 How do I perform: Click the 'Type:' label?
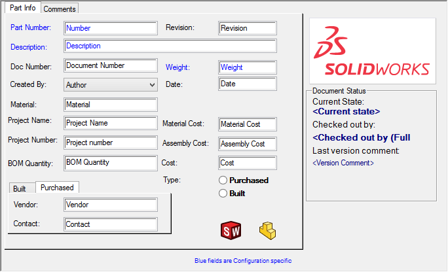[172, 180]
